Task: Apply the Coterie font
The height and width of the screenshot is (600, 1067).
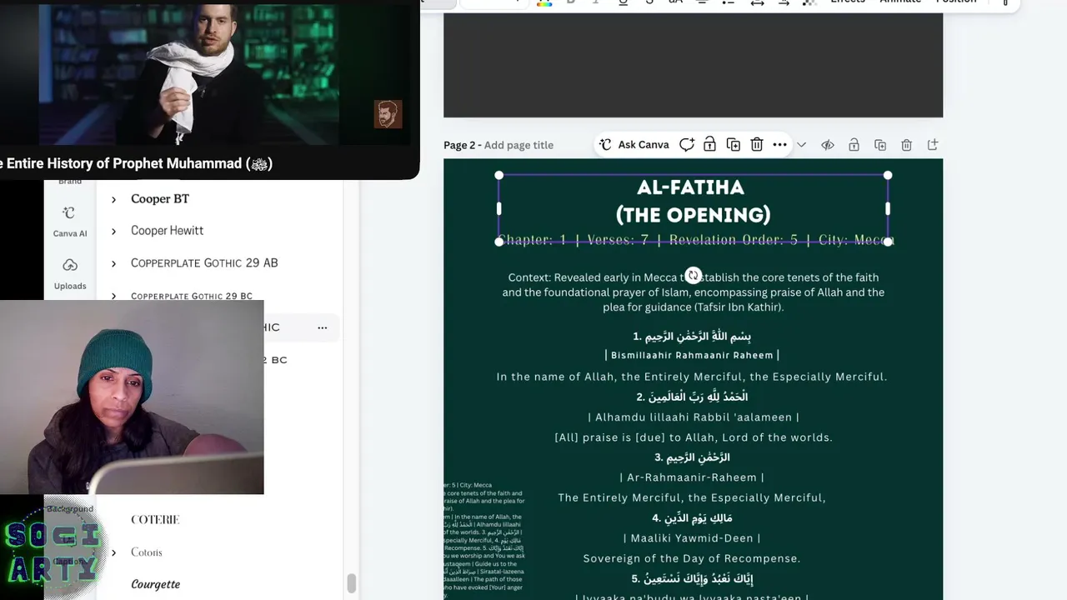Action: click(155, 520)
